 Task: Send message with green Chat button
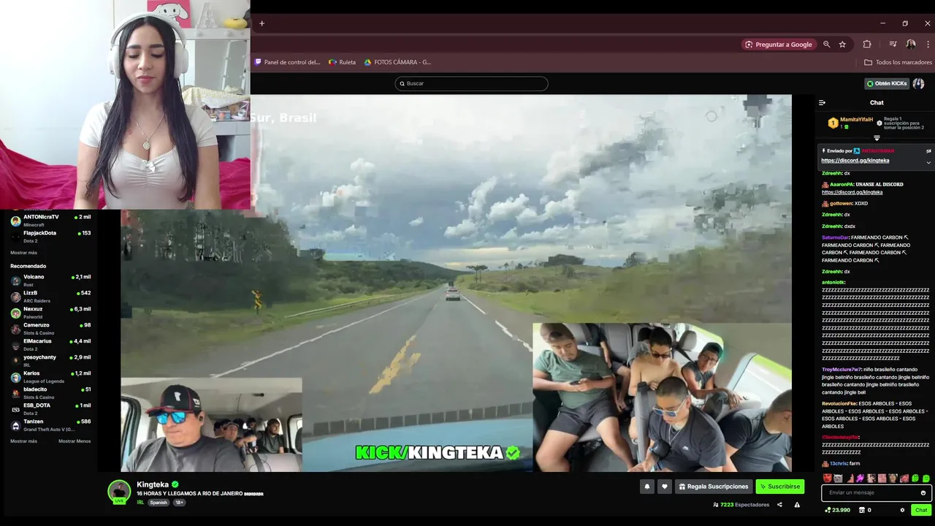click(921, 510)
